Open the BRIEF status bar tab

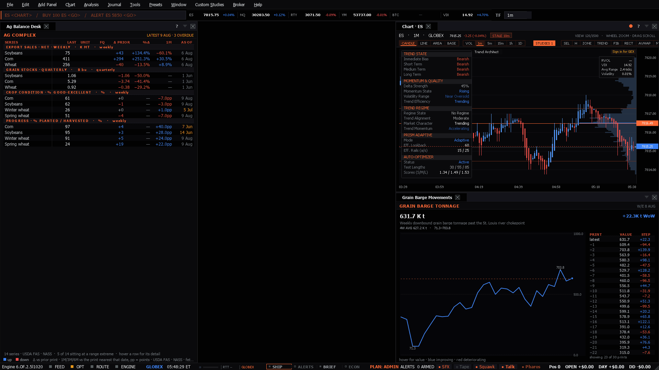pos(328,367)
